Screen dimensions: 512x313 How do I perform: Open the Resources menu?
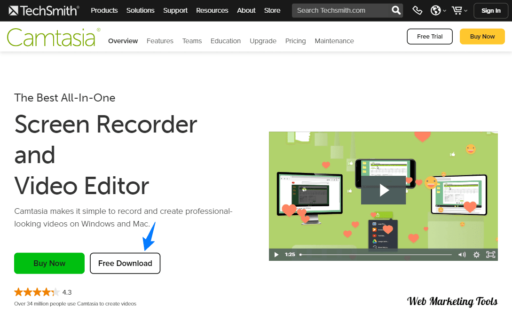[x=212, y=10]
